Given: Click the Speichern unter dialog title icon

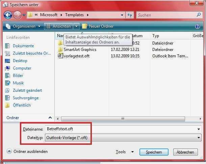Looking at the screenshot, I should pos(5,5).
